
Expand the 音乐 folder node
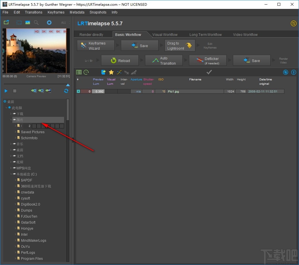(x=11, y=144)
